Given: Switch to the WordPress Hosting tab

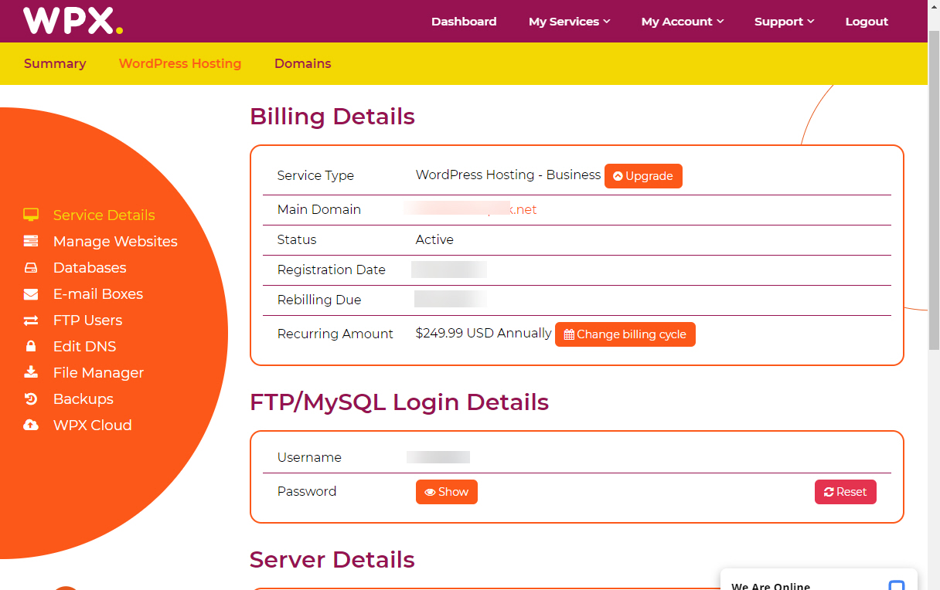Looking at the screenshot, I should pyautogui.click(x=180, y=64).
